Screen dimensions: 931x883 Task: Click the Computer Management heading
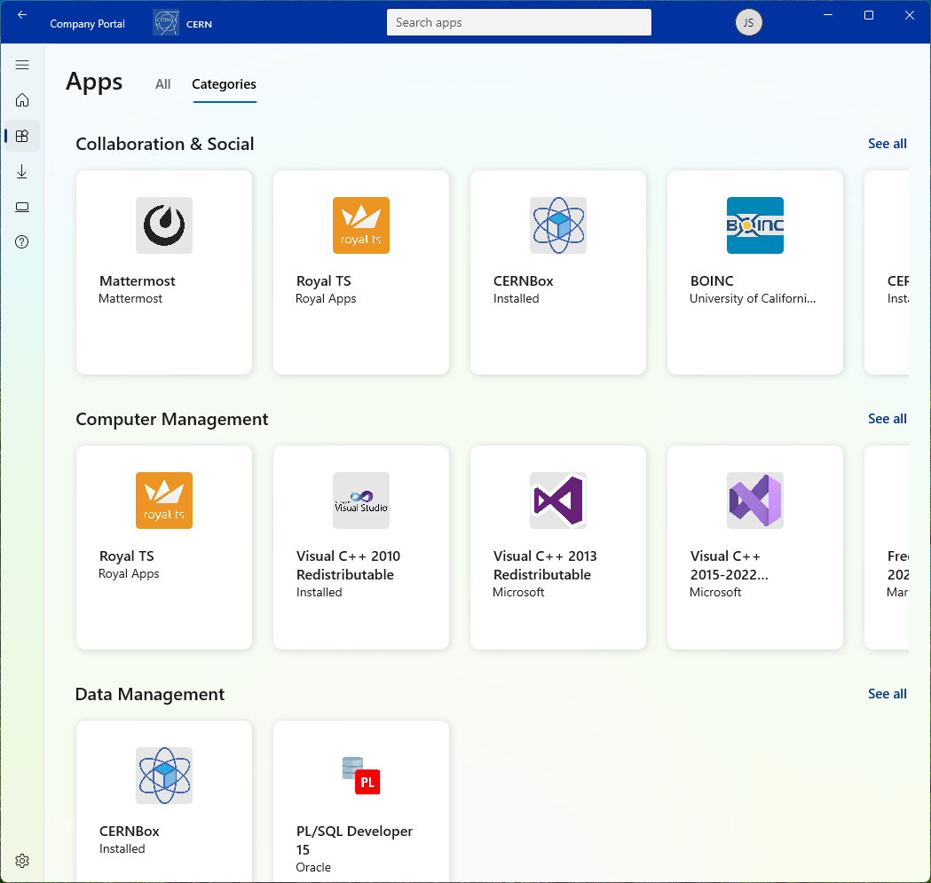(x=172, y=419)
